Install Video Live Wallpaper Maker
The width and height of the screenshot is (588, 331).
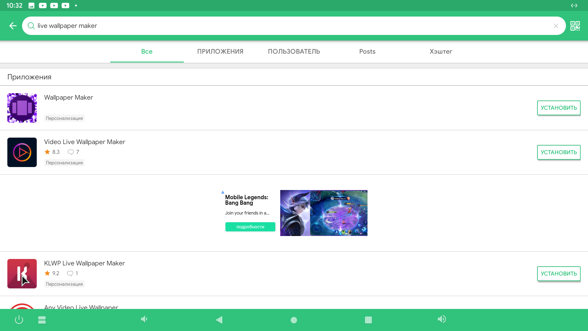coord(559,152)
